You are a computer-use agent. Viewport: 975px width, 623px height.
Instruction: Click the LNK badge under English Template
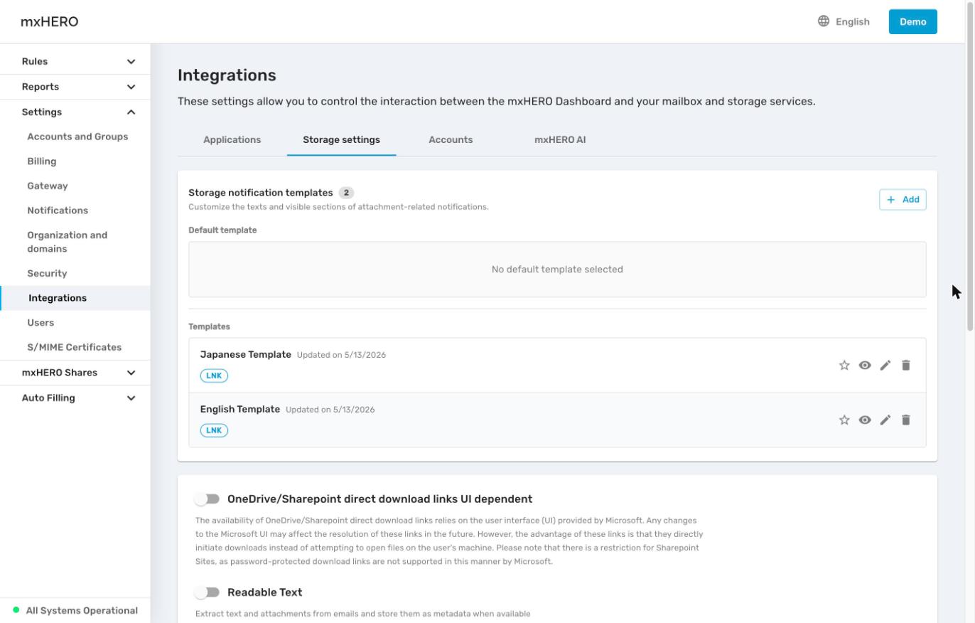click(214, 430)
